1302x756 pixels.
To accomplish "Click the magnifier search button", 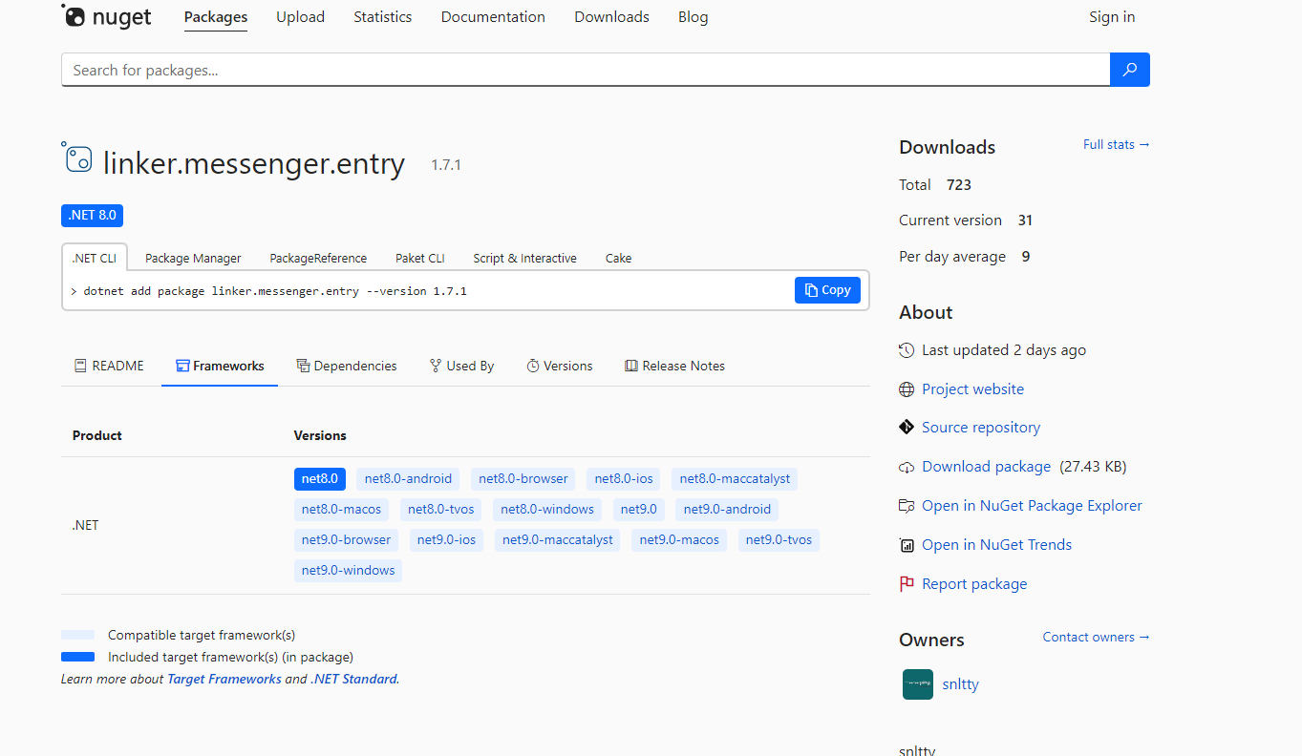I will tap(1129, 70).
